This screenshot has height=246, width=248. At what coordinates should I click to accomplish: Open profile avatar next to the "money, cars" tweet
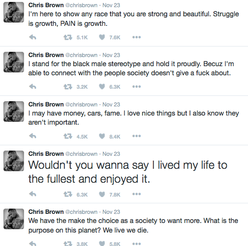click(x=13, y=111)
